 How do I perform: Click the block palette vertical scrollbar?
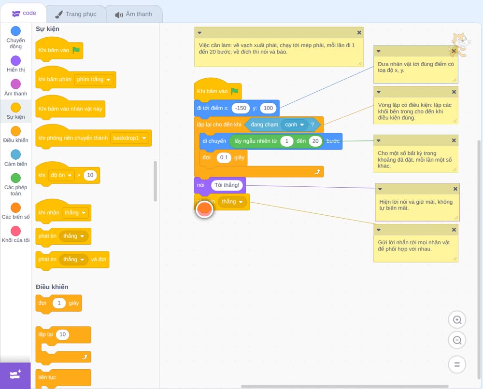155,181
